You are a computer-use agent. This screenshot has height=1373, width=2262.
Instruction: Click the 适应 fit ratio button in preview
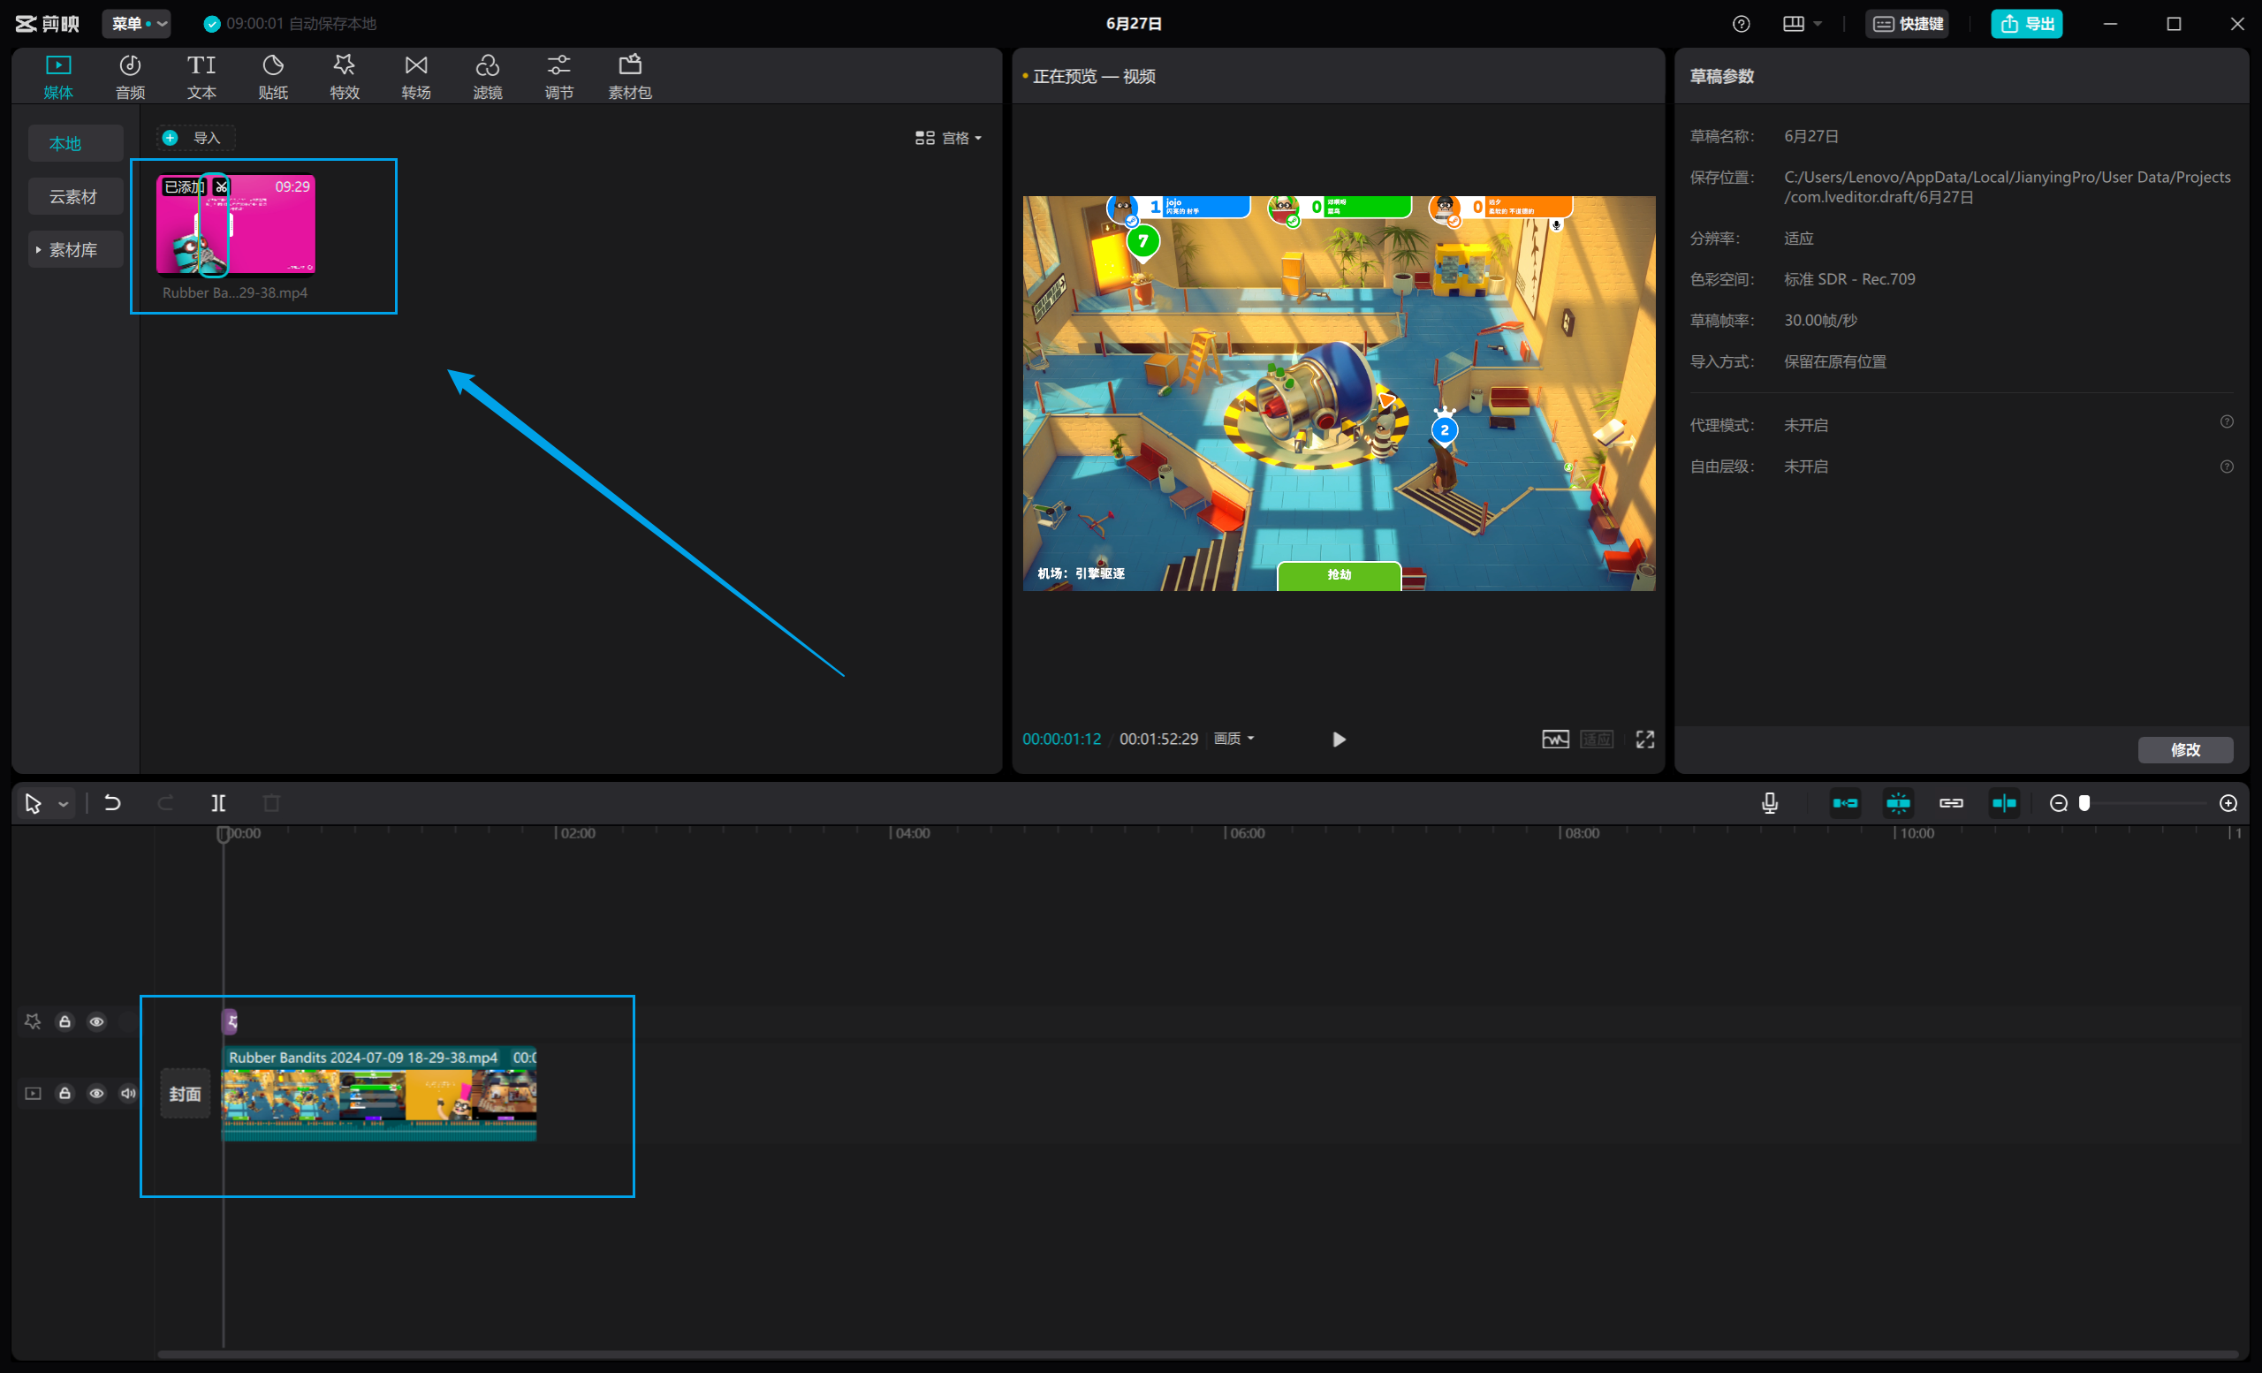[x=1597, y=739]
